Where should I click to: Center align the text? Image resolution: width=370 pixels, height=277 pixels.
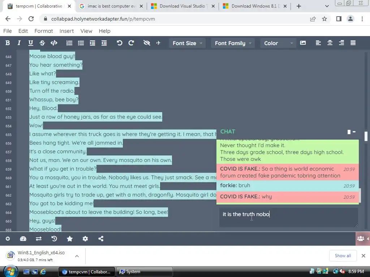pos(330,43)
